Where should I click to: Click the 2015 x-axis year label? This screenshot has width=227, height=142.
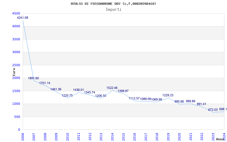pyautogui.click(x=123, y=137)
